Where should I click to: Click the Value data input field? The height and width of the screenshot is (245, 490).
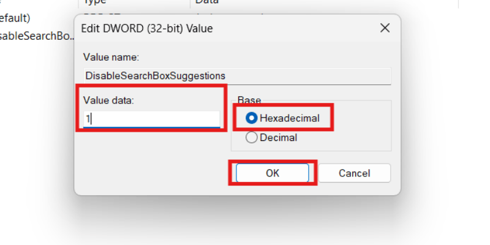pyautogui.click(x=151, y=119)
